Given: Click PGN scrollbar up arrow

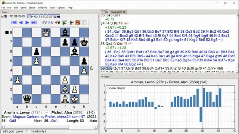Looking at the screenshot, I should click(x=237, y=16).
